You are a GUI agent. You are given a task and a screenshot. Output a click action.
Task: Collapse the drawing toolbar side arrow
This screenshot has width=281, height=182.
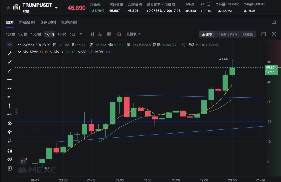(16, 112)
